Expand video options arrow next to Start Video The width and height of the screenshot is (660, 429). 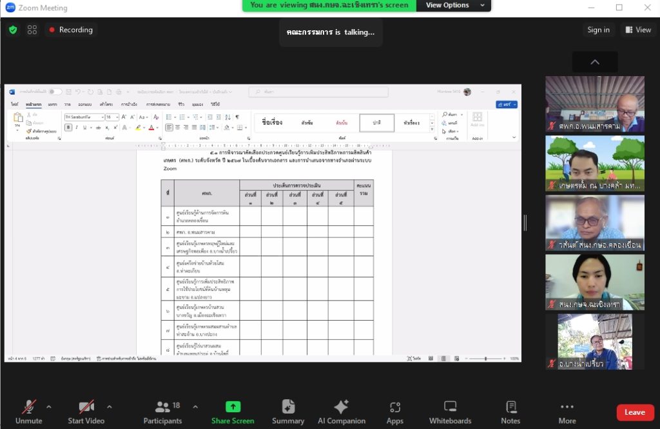click(109, 407)
